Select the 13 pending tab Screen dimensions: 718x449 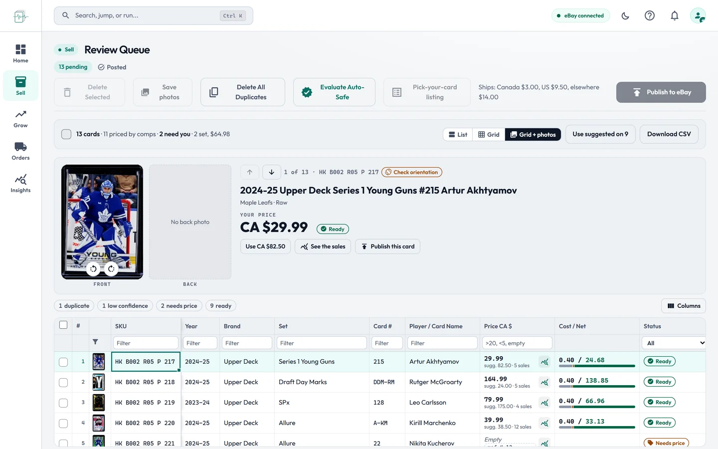pyautogui.click(x=73, y=67)
